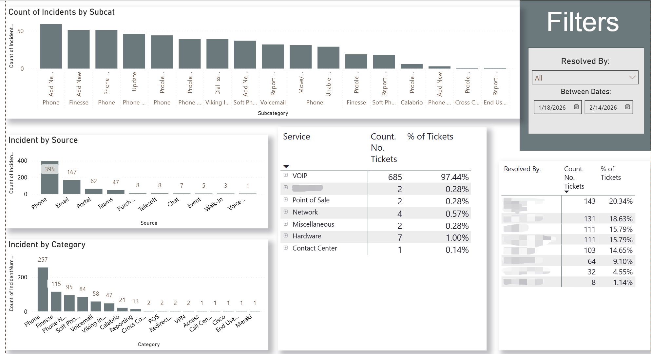Expand the VOIP service row
The height and width of the screenshot is (354, 651).
(286, 175)
